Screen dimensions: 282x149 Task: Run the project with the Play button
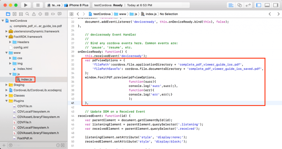[26, 5]
